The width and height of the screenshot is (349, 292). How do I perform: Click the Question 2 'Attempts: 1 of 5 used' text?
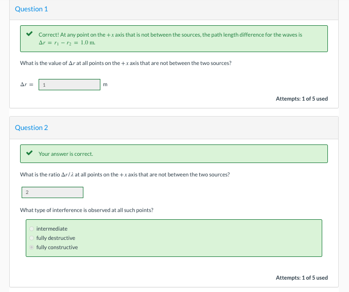click(302, 278)
